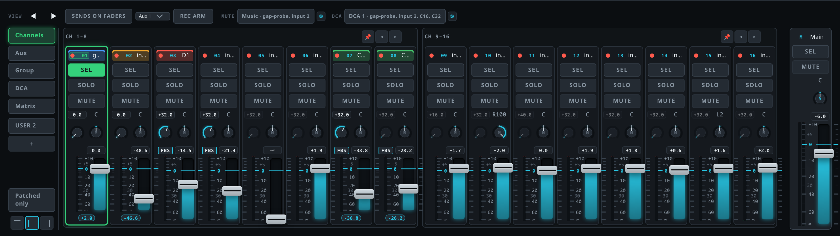Image resolution: width=840 pixels, height=236 pixels.
Task: Open the USER 2 view tab
Action: pyautogui.click(x=31, y=126)
